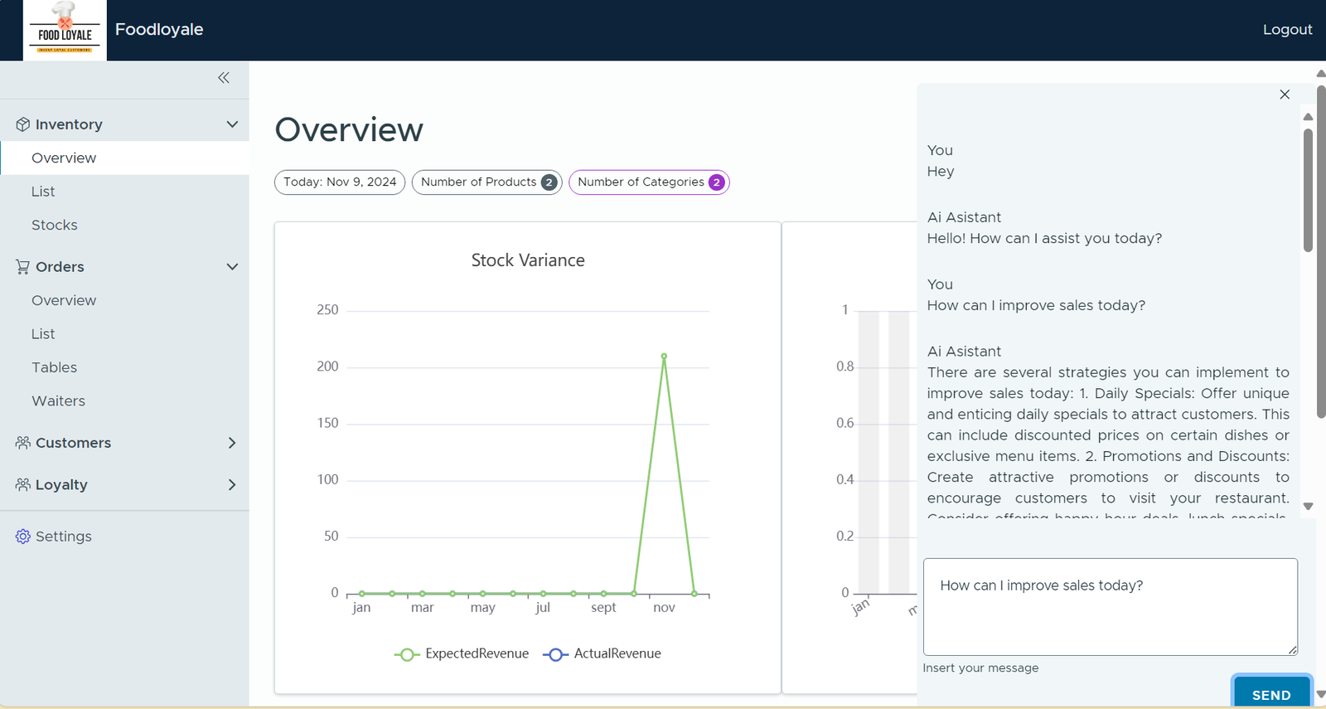Click the chat scrollbar down arrow
This screenshot has height=709, width=1326.
pyautogui.click(x=1308, y=506)
